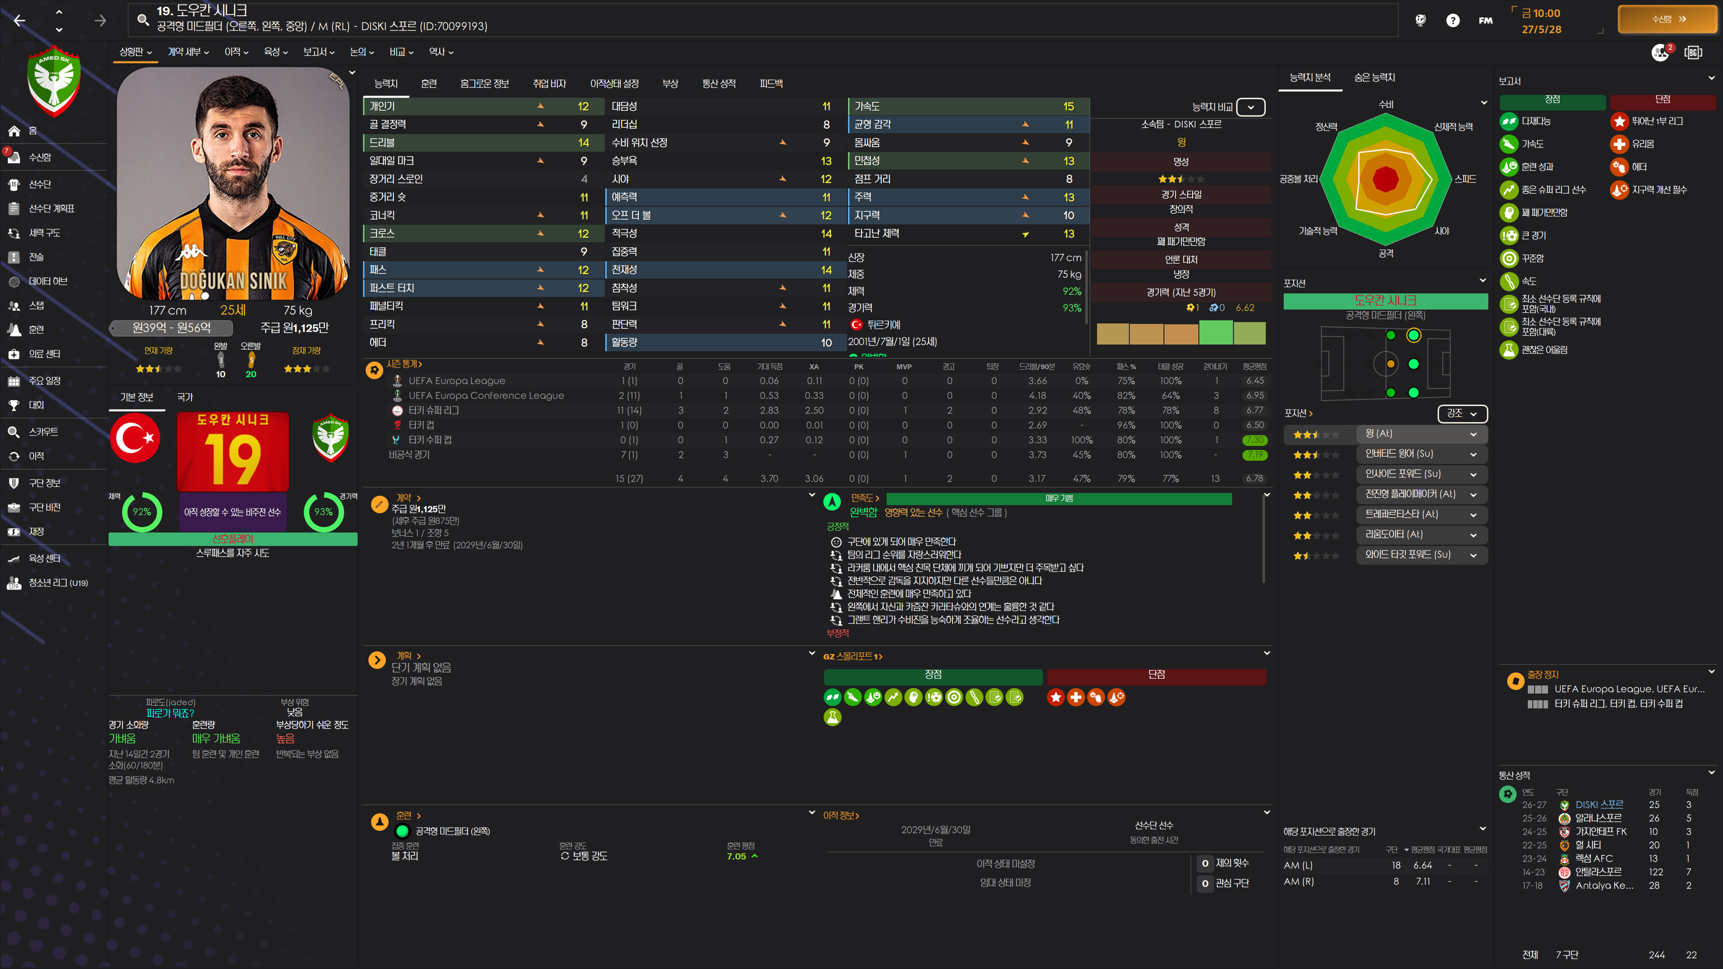The image size is (1723, 969).
Task: Open 수신함 inbox in sidebar
Action: pos(39,158)
